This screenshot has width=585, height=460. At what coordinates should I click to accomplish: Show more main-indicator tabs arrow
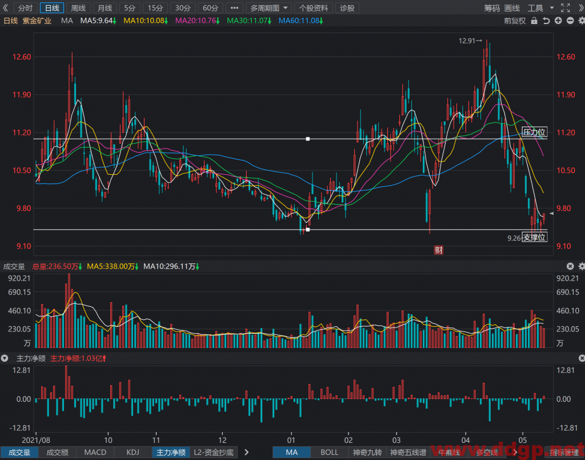pyautogui.click(x=515, y=452)
